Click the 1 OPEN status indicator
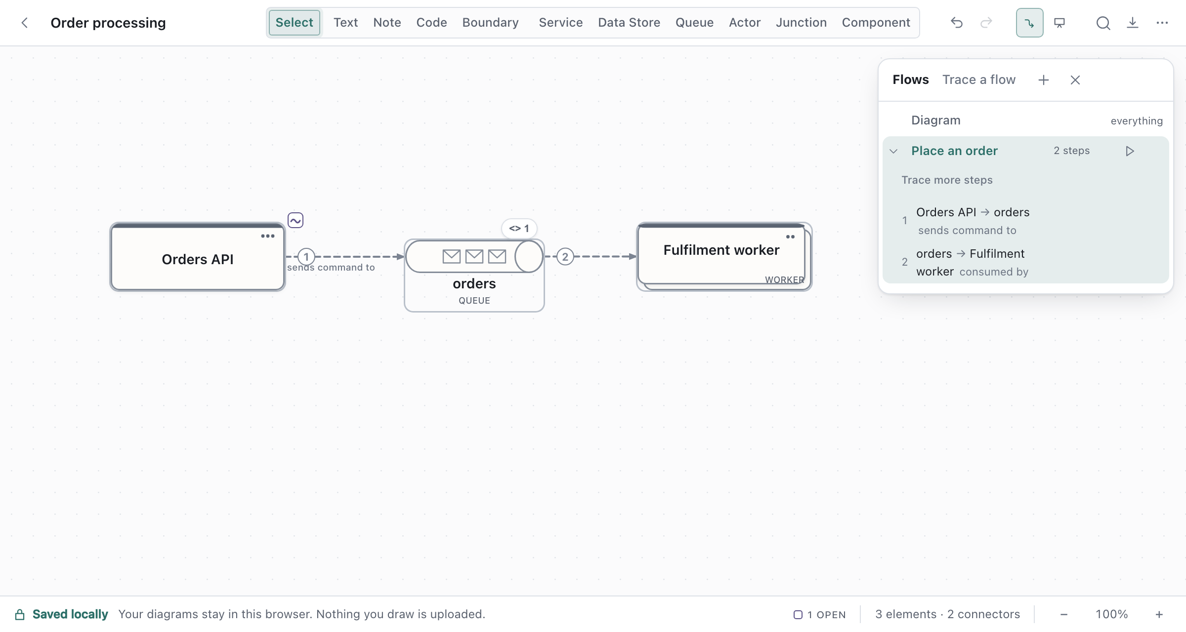This screenshot has height=632, width=1186. [820, 615]
